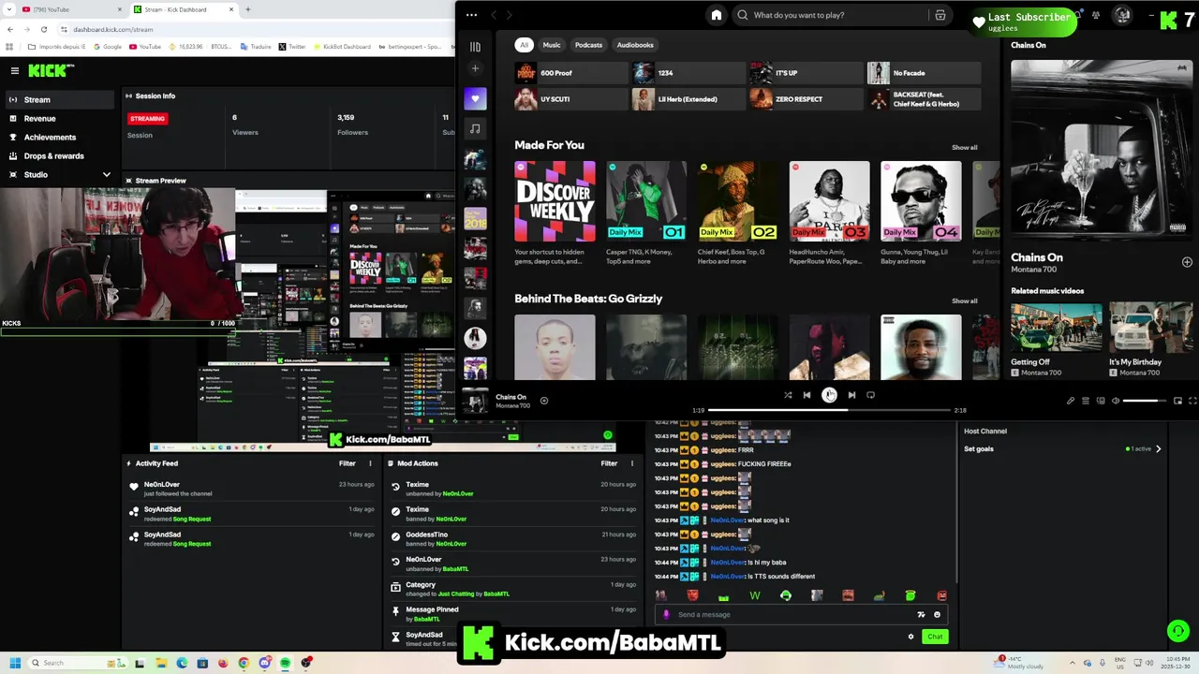The width and height of the screenshot is (1199, 674).
Task: Open the chat emoji picker
Action: pyautogui.click(x=937, y=615)
